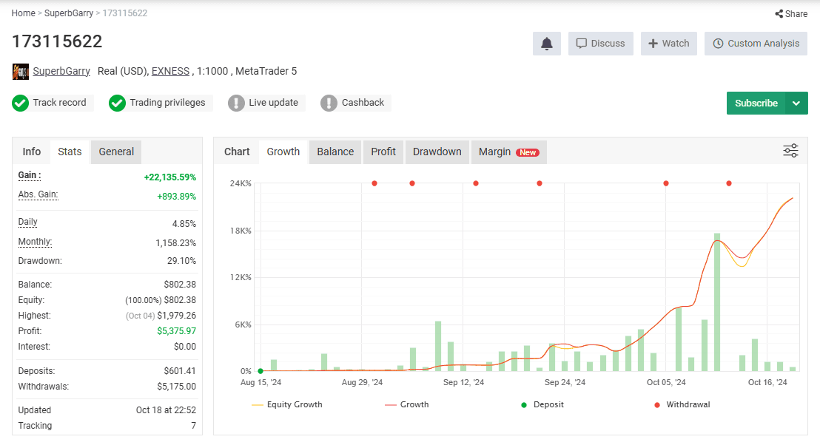Open Custom Analysis options
This screenshot has height=445, width=820.
pos(756,44)
